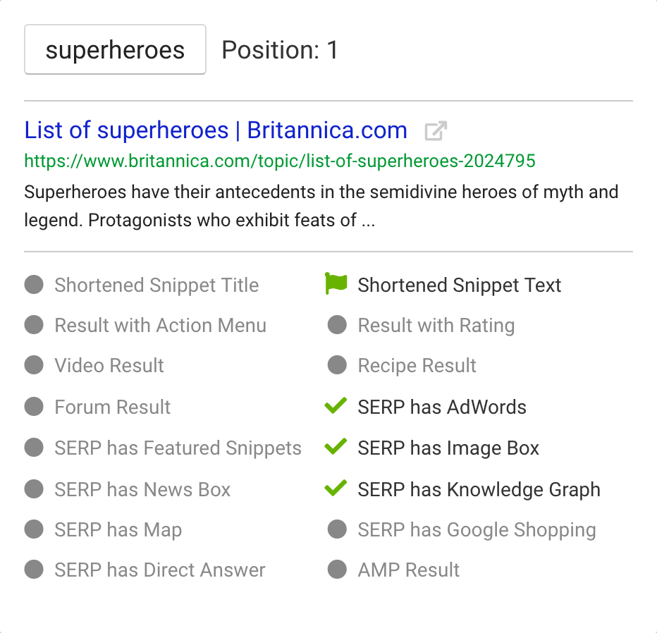Select the SERP has Google Shopping label
657x633 pixels.
(x=477, y=530)
